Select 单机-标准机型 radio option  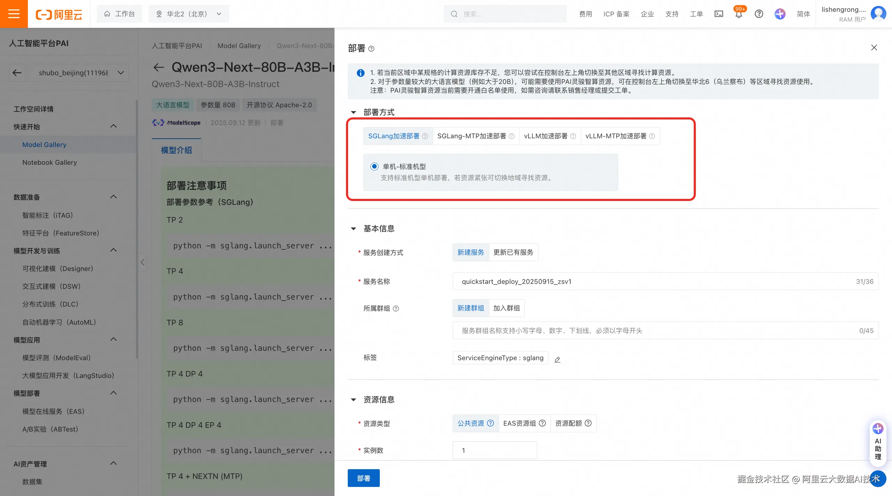374,166
